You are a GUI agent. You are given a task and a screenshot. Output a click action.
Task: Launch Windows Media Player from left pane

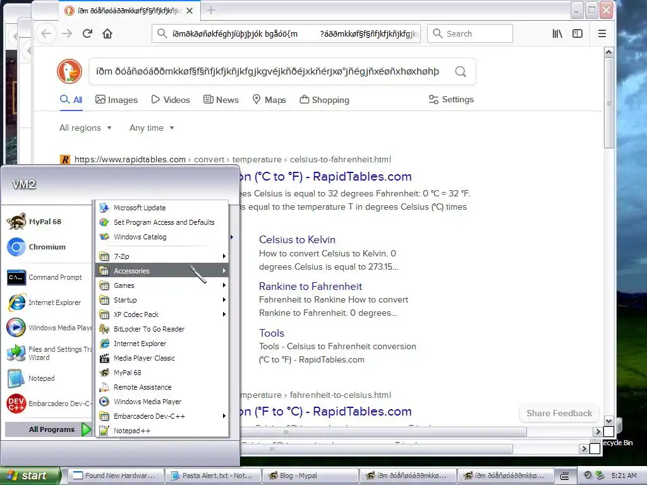pos(49,328)
